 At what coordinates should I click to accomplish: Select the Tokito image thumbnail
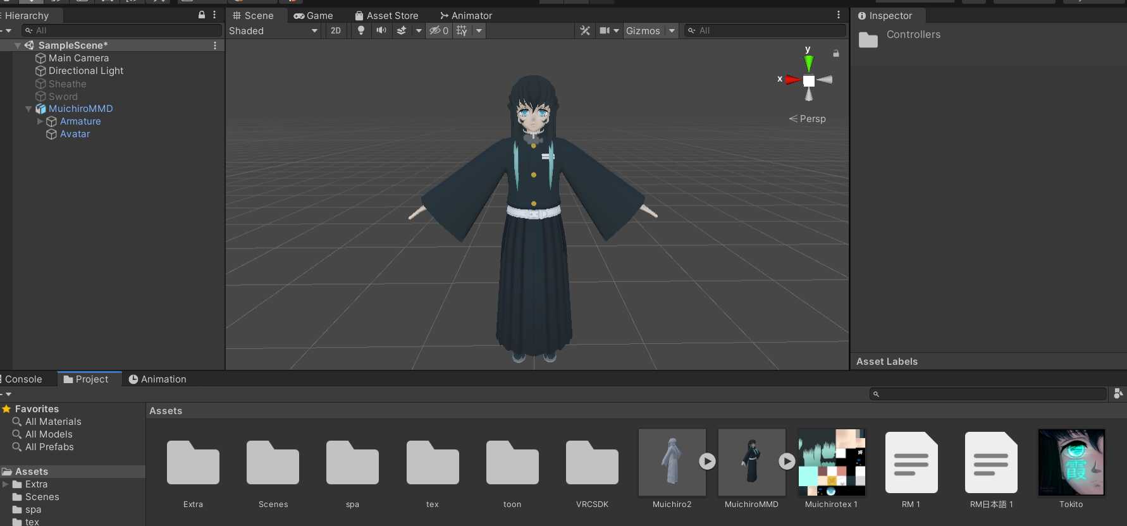1071,463
